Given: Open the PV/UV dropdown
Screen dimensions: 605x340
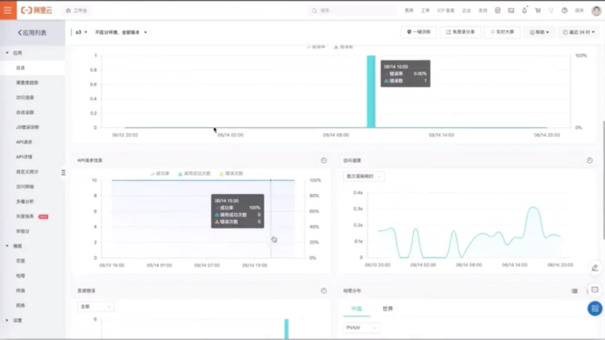Looking at the screenshot, I should coord(361,328).
